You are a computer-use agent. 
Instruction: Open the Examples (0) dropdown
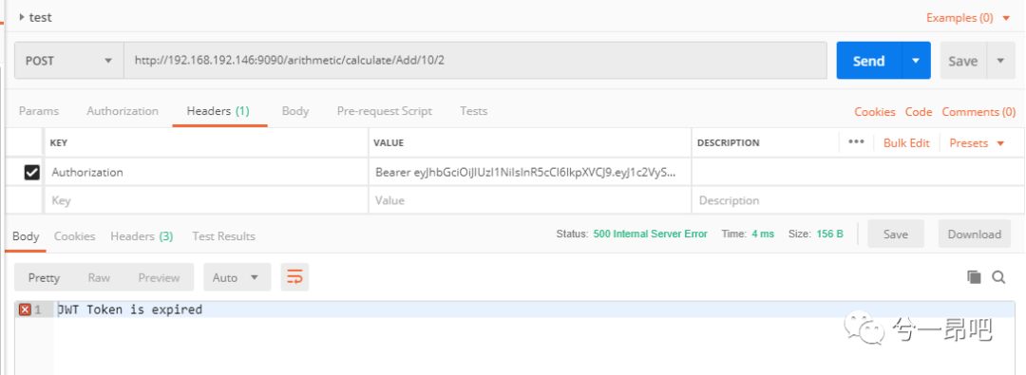(x=968, y=18)
